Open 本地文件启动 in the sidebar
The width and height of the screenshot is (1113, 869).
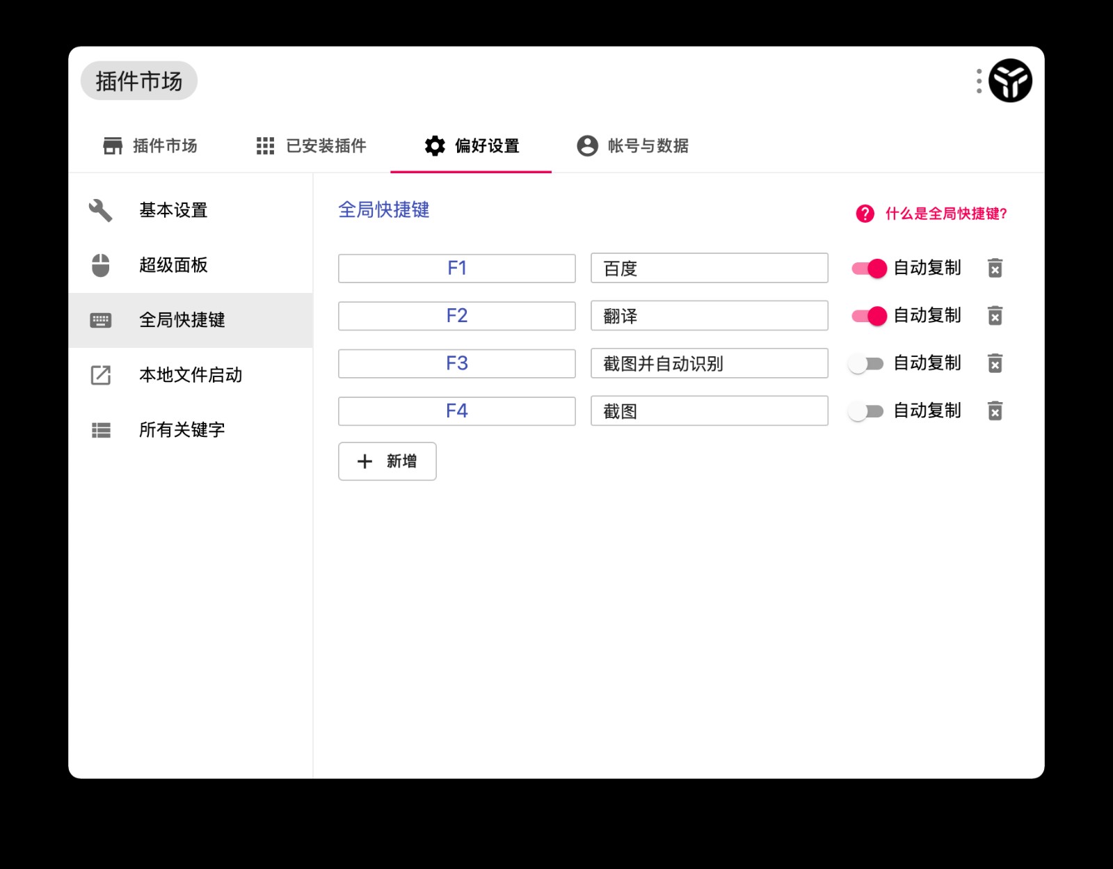click(191, 375)
